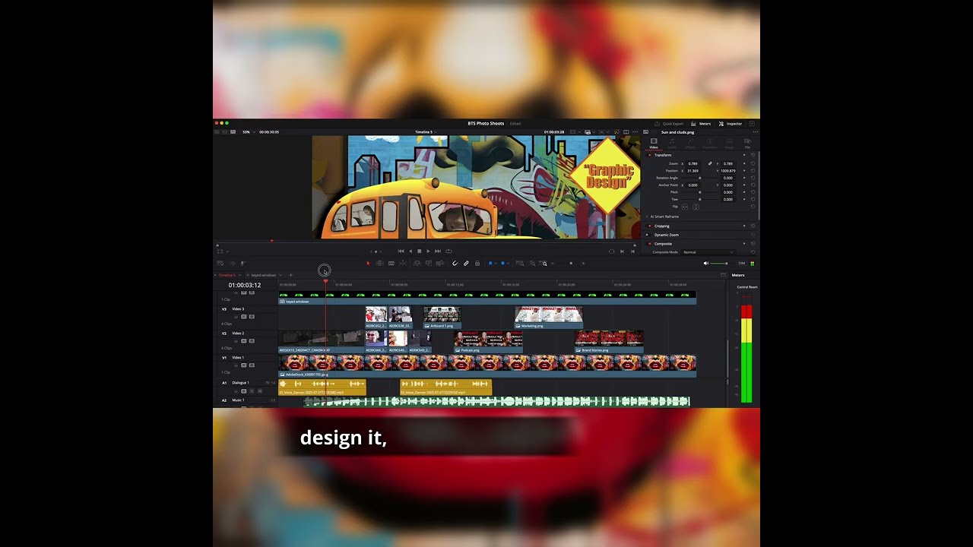Click the Go to First Frame transport button
Screen dimensions: 973x547
[401, 251]
